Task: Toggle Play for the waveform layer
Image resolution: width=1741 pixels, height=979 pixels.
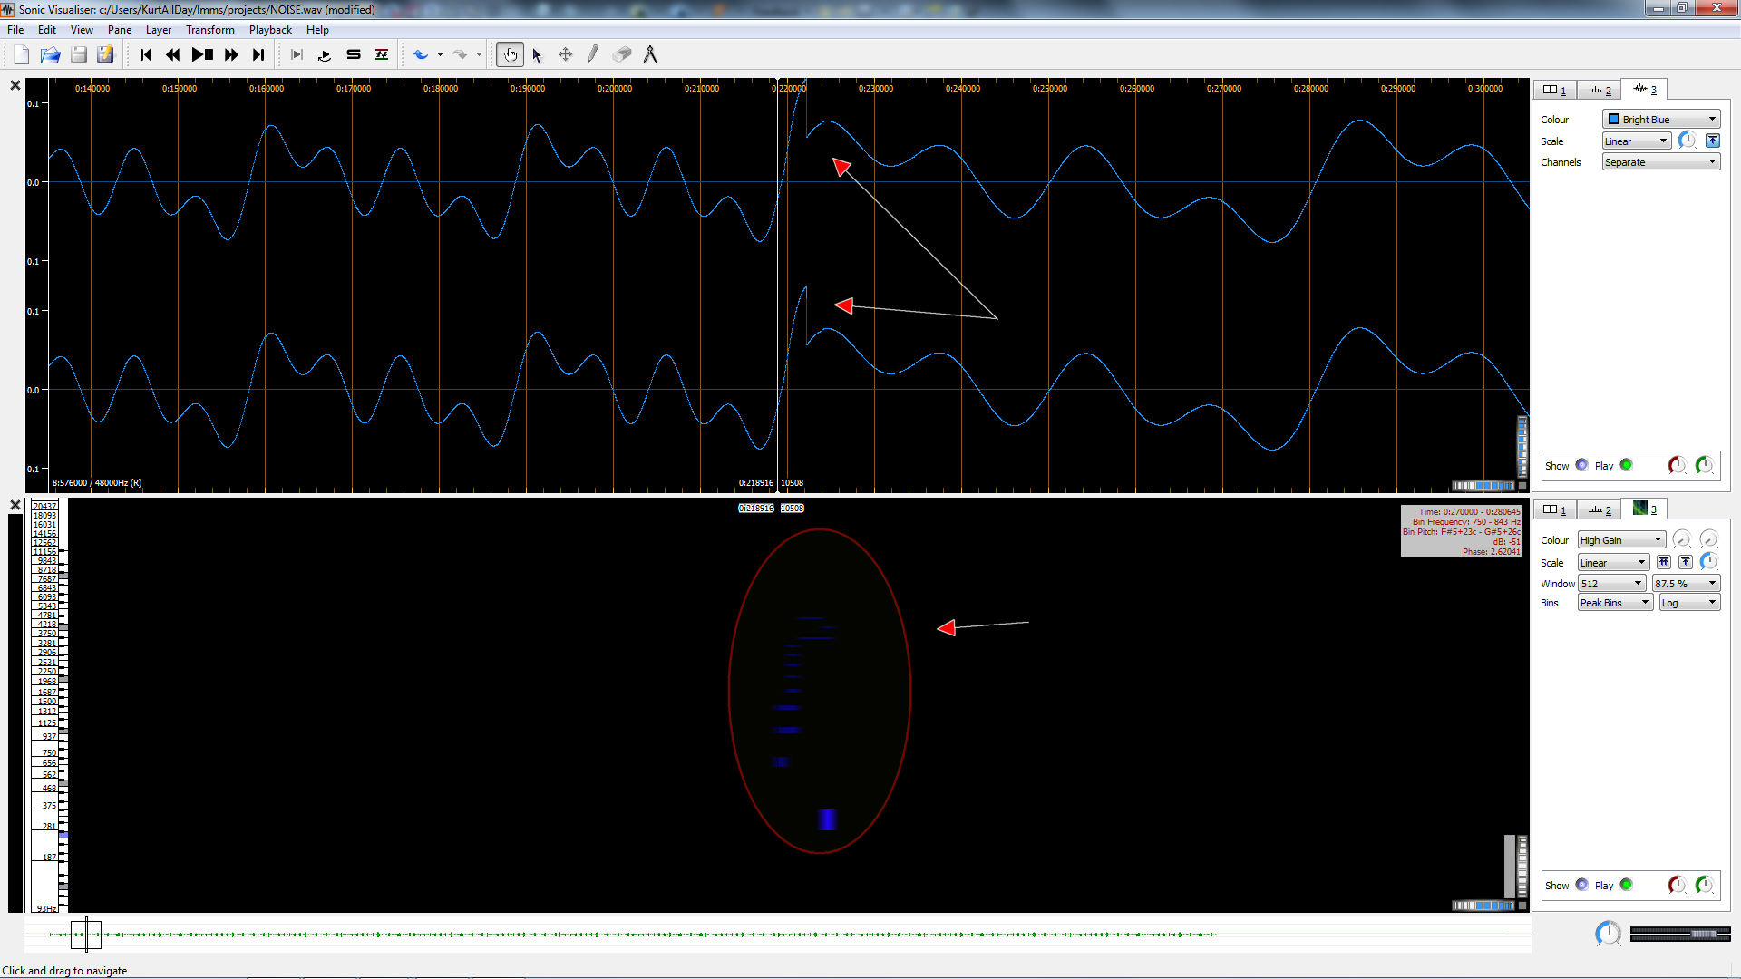Action: 1626,465
